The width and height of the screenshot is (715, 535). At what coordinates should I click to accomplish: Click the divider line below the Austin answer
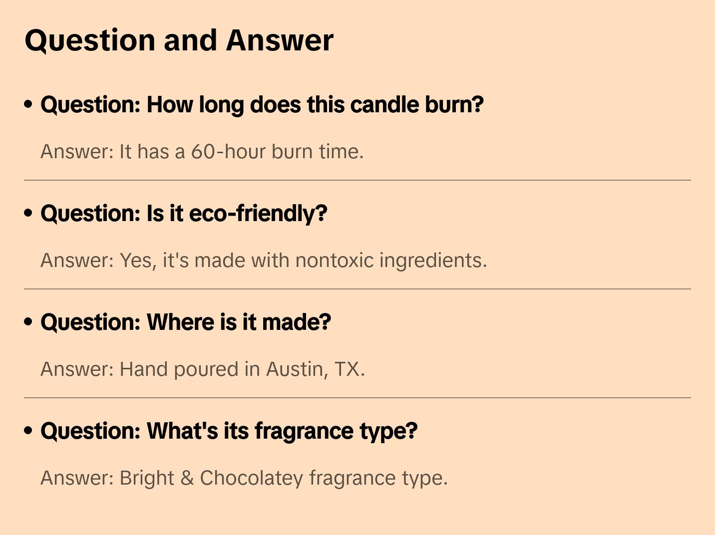point(357,398)
